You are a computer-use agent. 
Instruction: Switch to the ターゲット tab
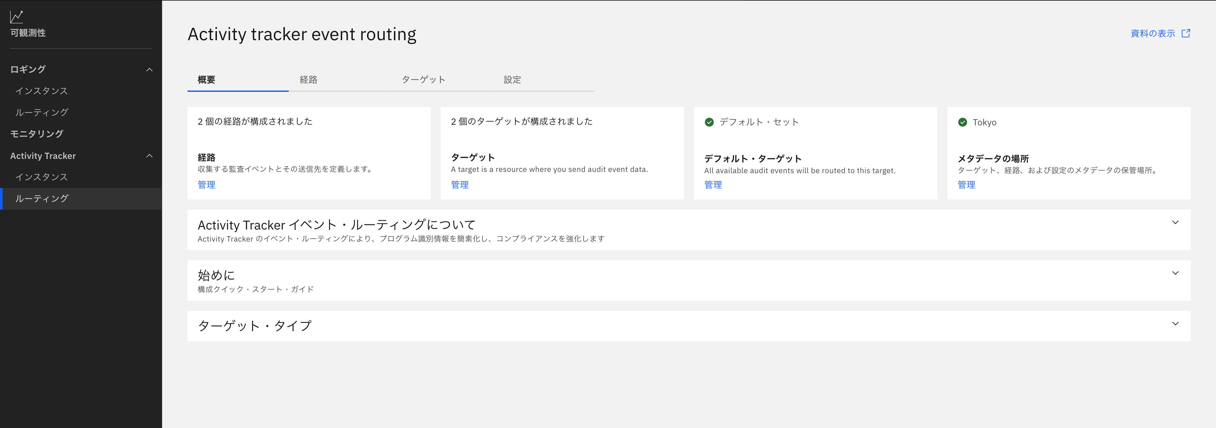click(x=423, y=79)
